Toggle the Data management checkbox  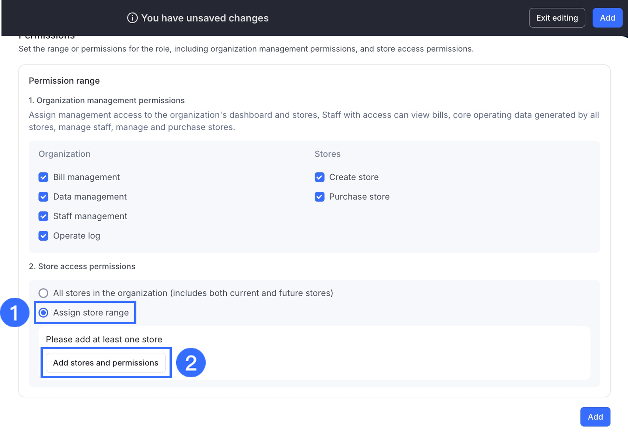coord(43,197)
